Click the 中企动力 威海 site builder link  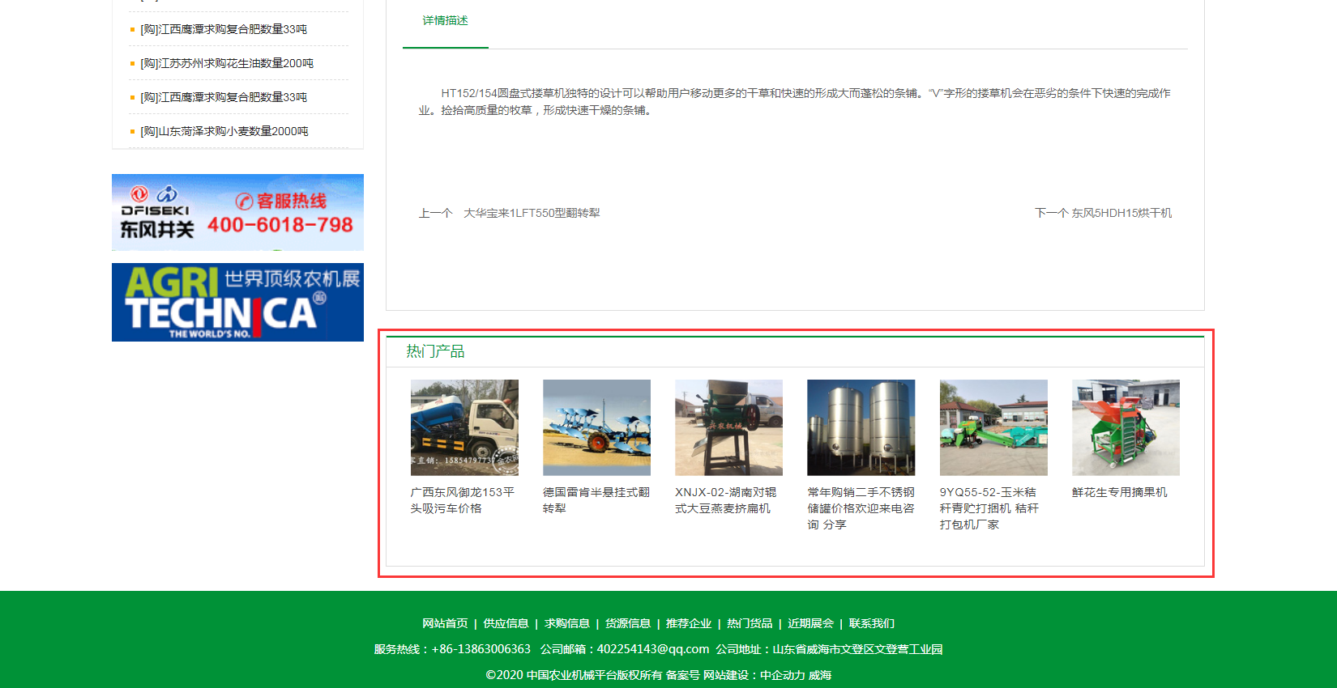click(x=796, y=675)
